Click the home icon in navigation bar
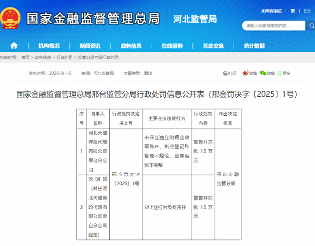The width and height of the screenshot is (315, 246). 14,46
